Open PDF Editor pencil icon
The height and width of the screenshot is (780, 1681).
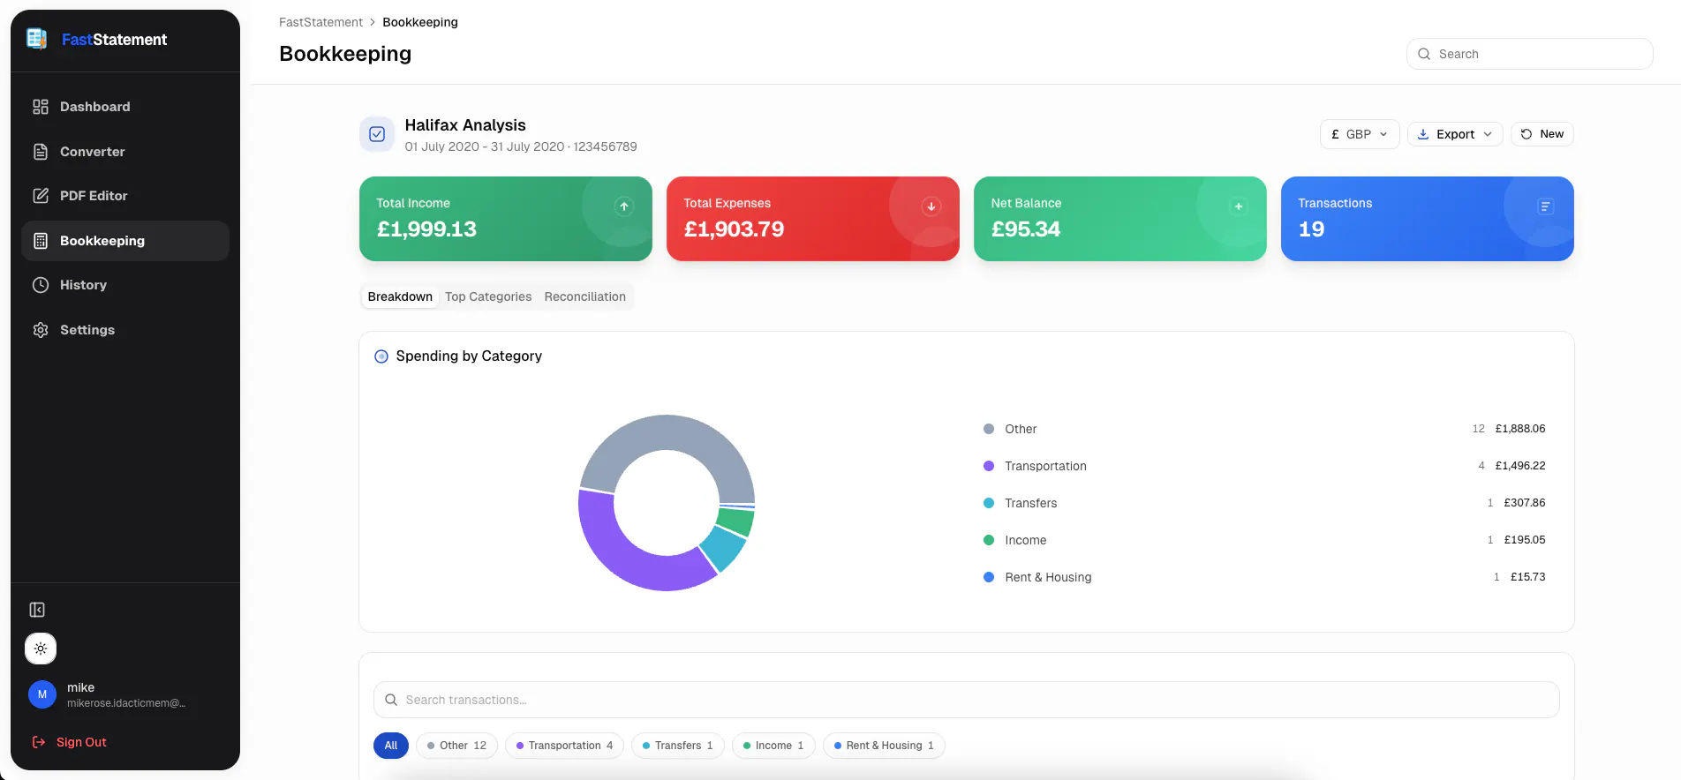[x=41, y=196]
